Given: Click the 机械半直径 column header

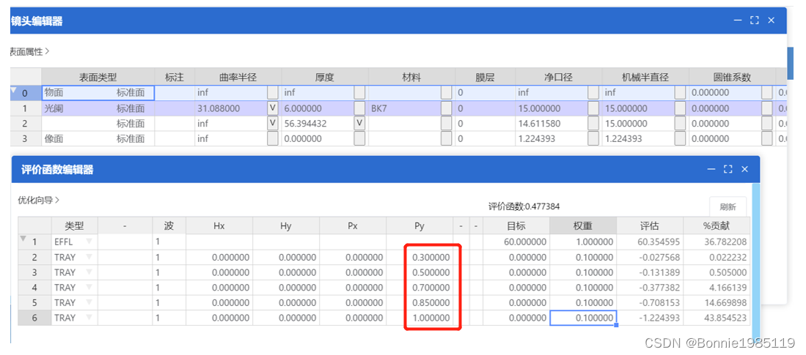Looking at the screenshot, I should [645, 78].
